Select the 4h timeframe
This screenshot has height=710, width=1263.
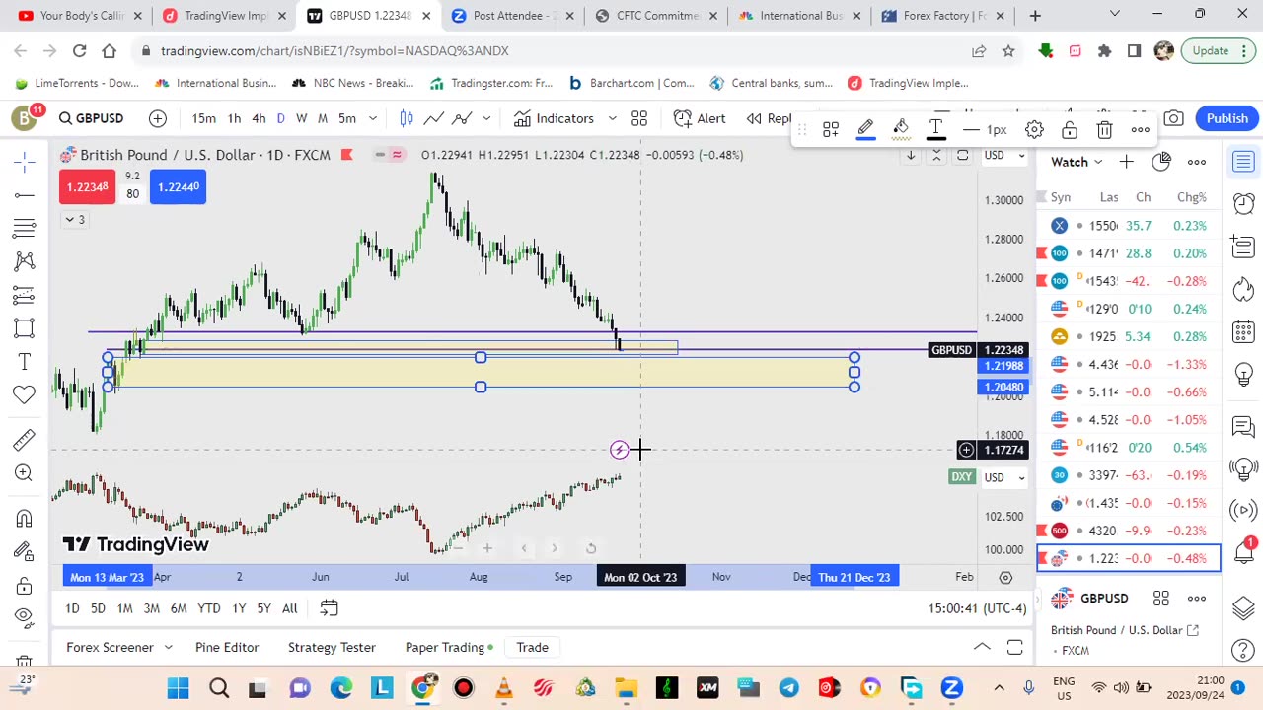coord(259,118)
